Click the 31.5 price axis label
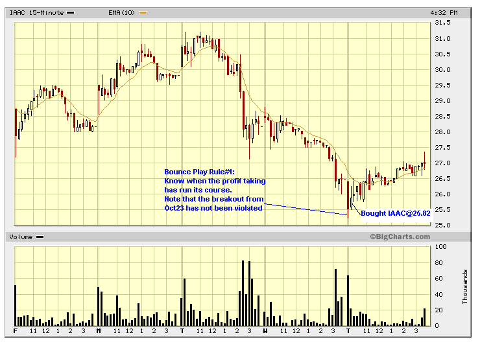This screenshot has width=480, height=346. coord(442,23)
